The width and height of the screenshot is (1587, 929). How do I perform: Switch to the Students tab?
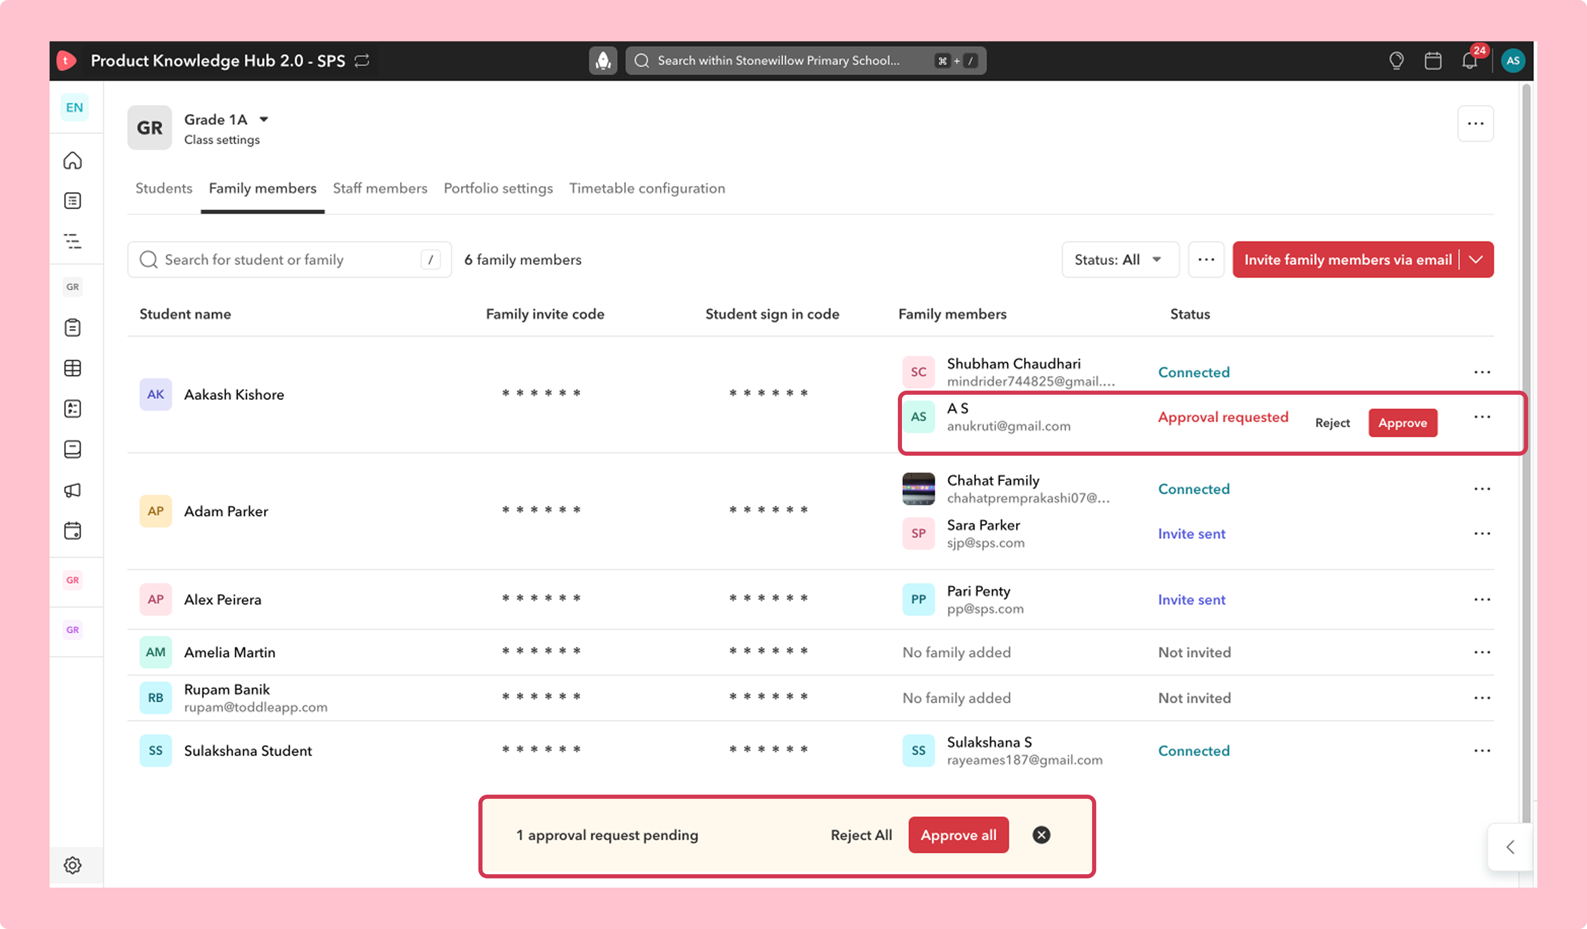pyautogui.click(x=164, y=188)
